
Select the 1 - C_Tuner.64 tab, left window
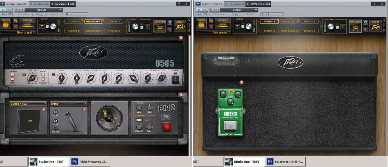(39, 4)
